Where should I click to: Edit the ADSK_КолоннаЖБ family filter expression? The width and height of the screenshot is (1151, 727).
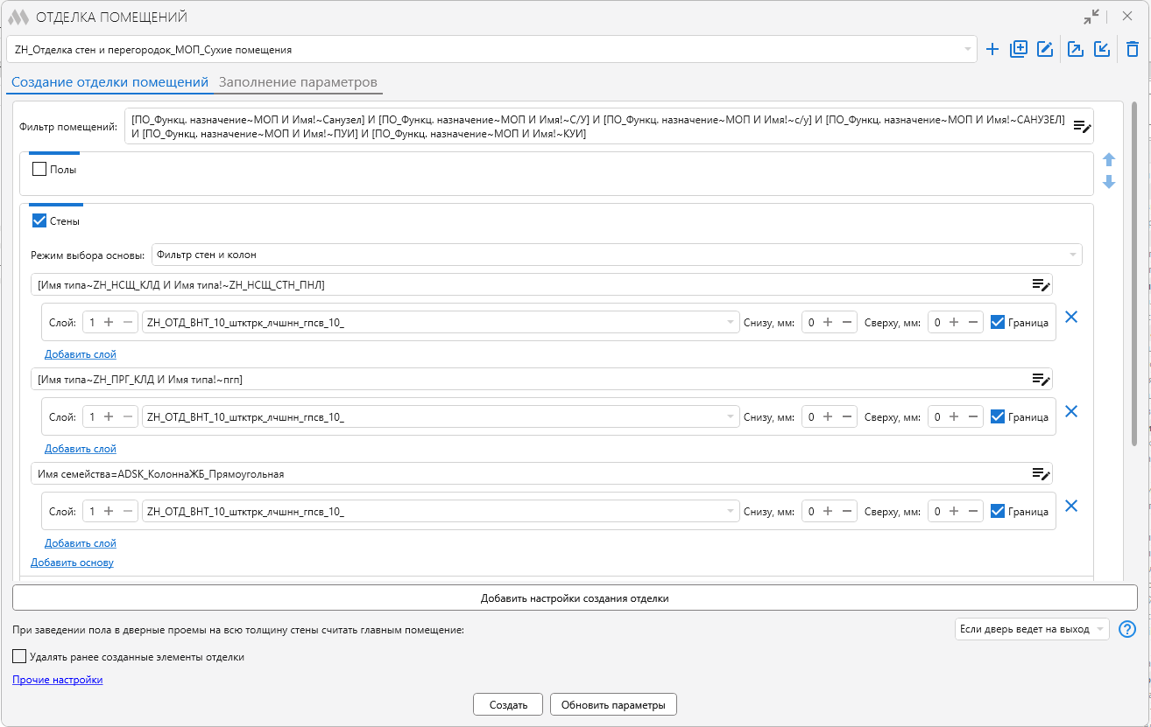click(x=1041, y=473)
